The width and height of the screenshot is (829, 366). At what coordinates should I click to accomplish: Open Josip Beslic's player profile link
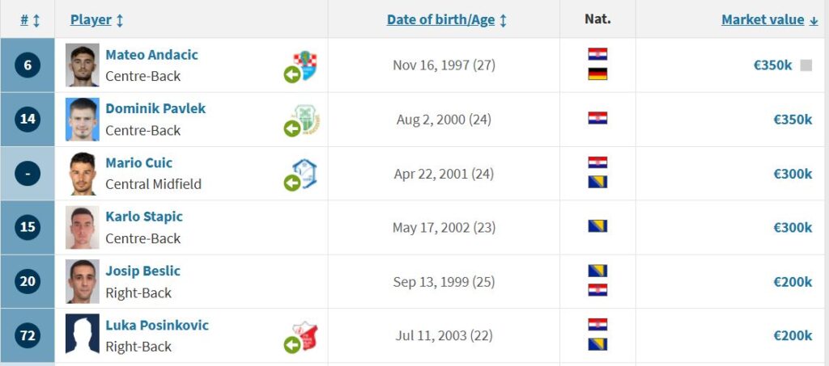point(142,271)
